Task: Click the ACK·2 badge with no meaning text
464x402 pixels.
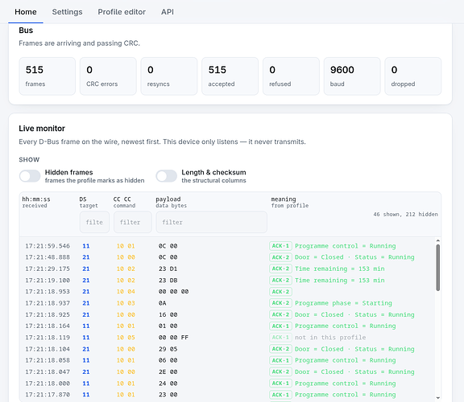Action: click(x=280, y=292)
